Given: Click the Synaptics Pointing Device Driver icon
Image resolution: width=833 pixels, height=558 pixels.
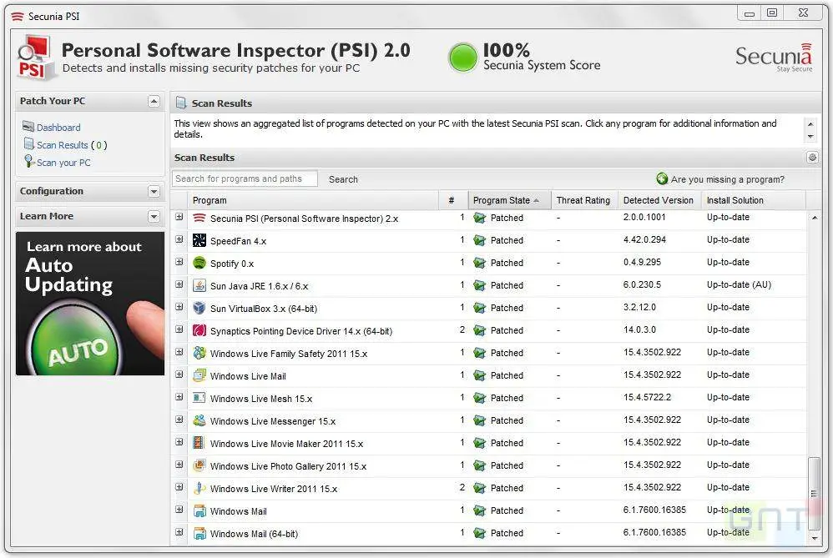Looking at the screenshot, I should tap(199, 331).
